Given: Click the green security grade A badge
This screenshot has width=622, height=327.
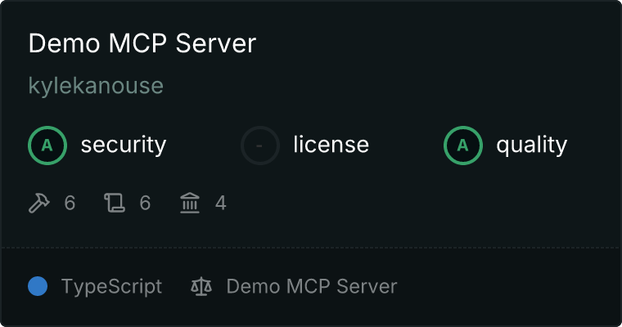Looking at the screenshot, I should (47, 146).
